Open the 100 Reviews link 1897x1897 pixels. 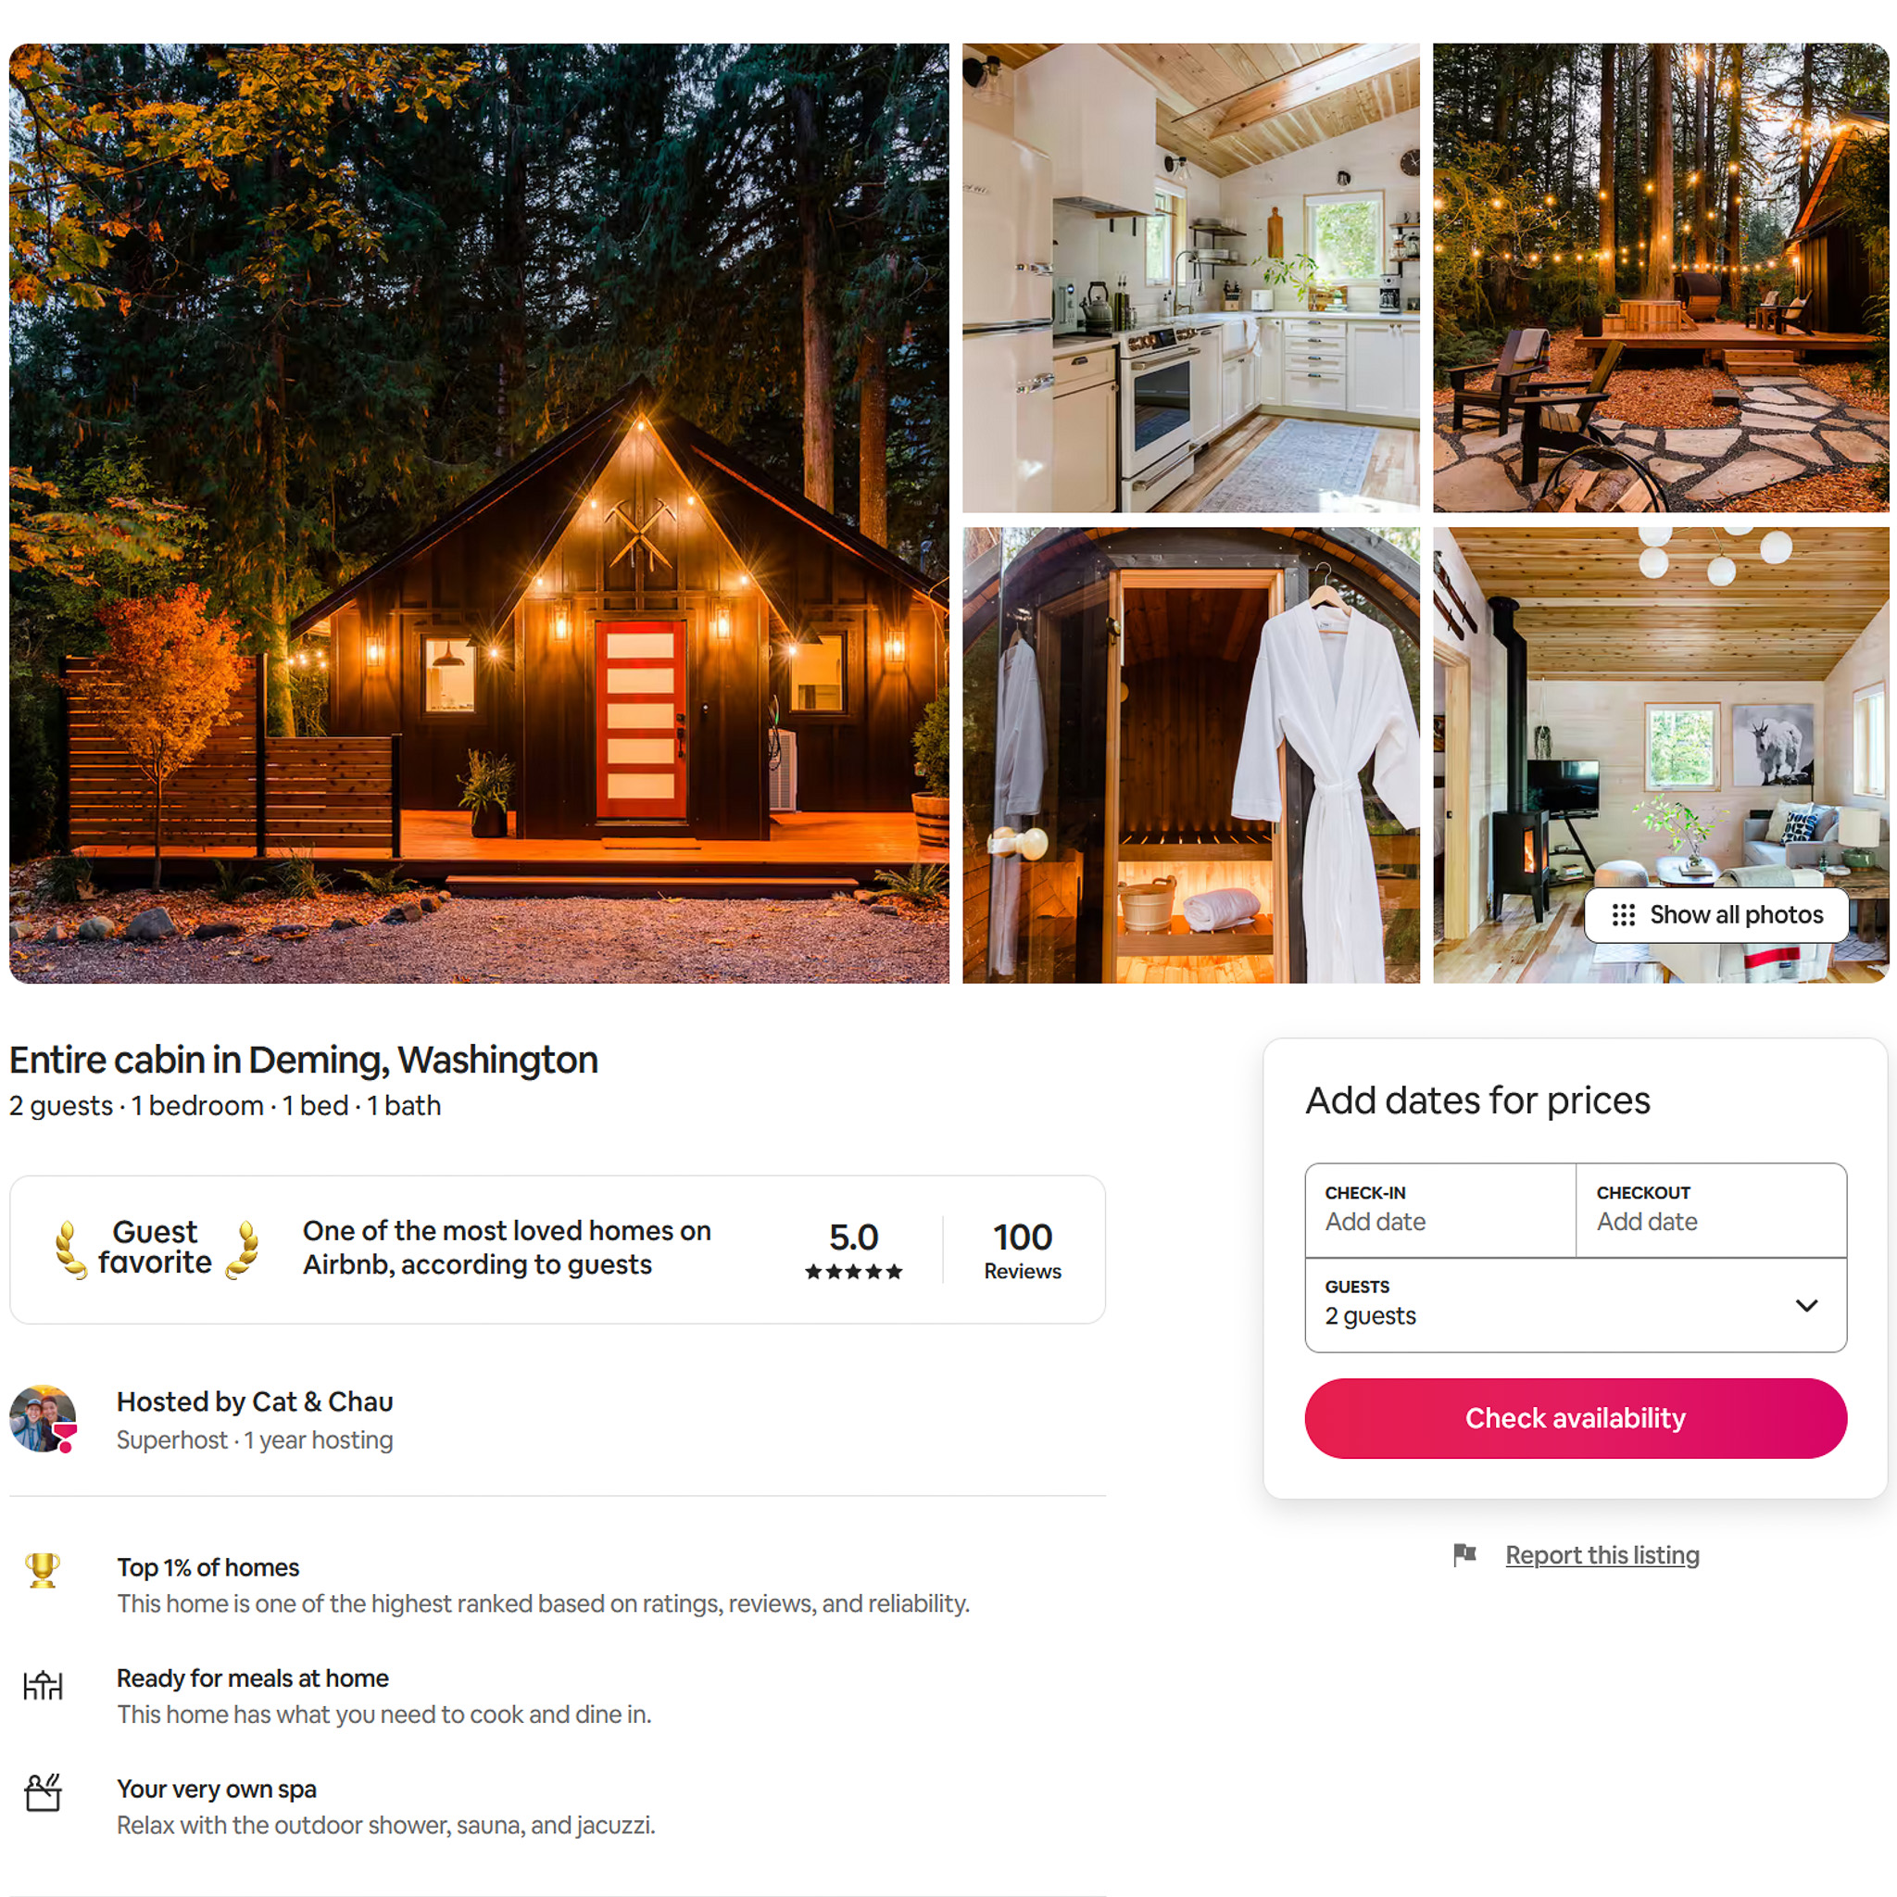(1023, 1249)
